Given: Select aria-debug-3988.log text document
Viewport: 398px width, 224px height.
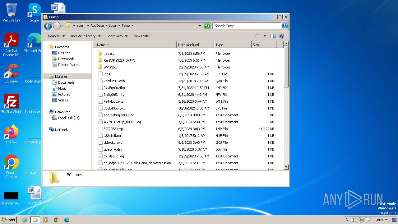Looking at the screenshot, I should click(x=119, y=115).
